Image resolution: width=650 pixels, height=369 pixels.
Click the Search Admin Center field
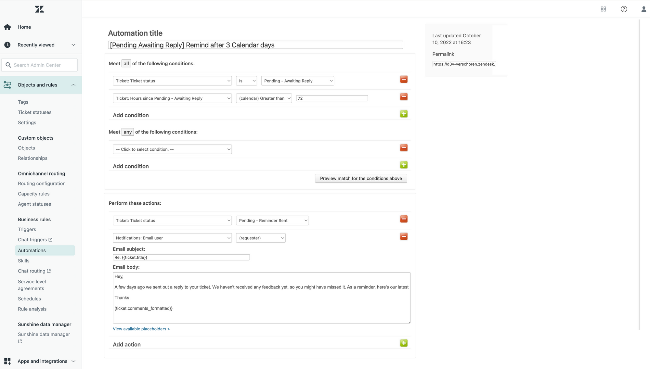[x=40, y=65]
